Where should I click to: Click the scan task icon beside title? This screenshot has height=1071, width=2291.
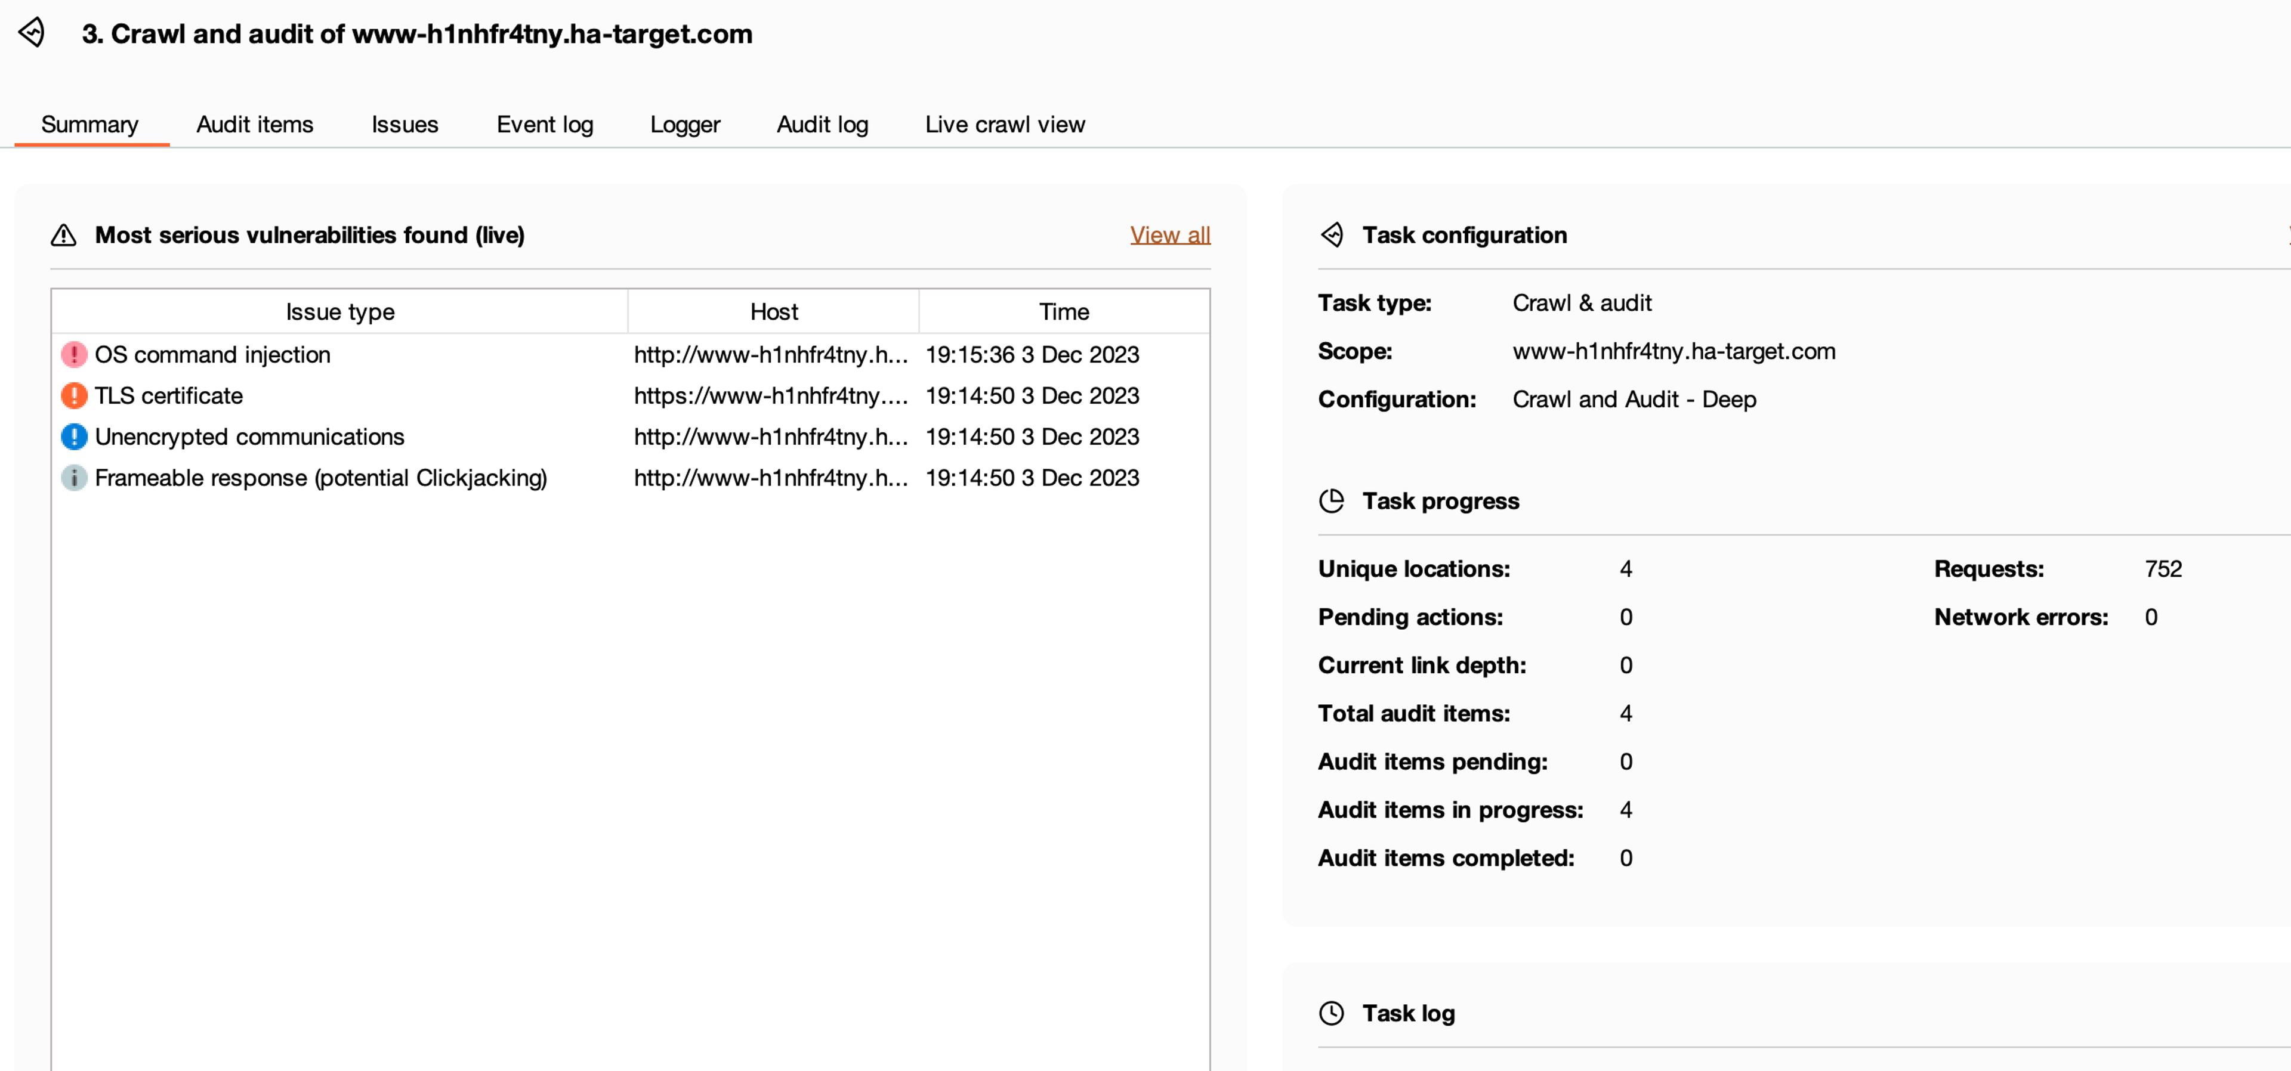[32, 33]
